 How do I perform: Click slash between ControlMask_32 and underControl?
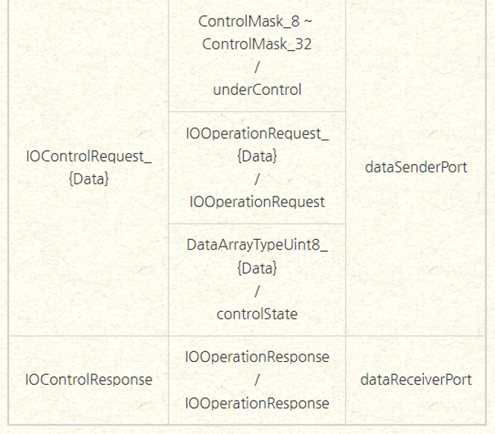pyautogui.click(x=257, y=67)
